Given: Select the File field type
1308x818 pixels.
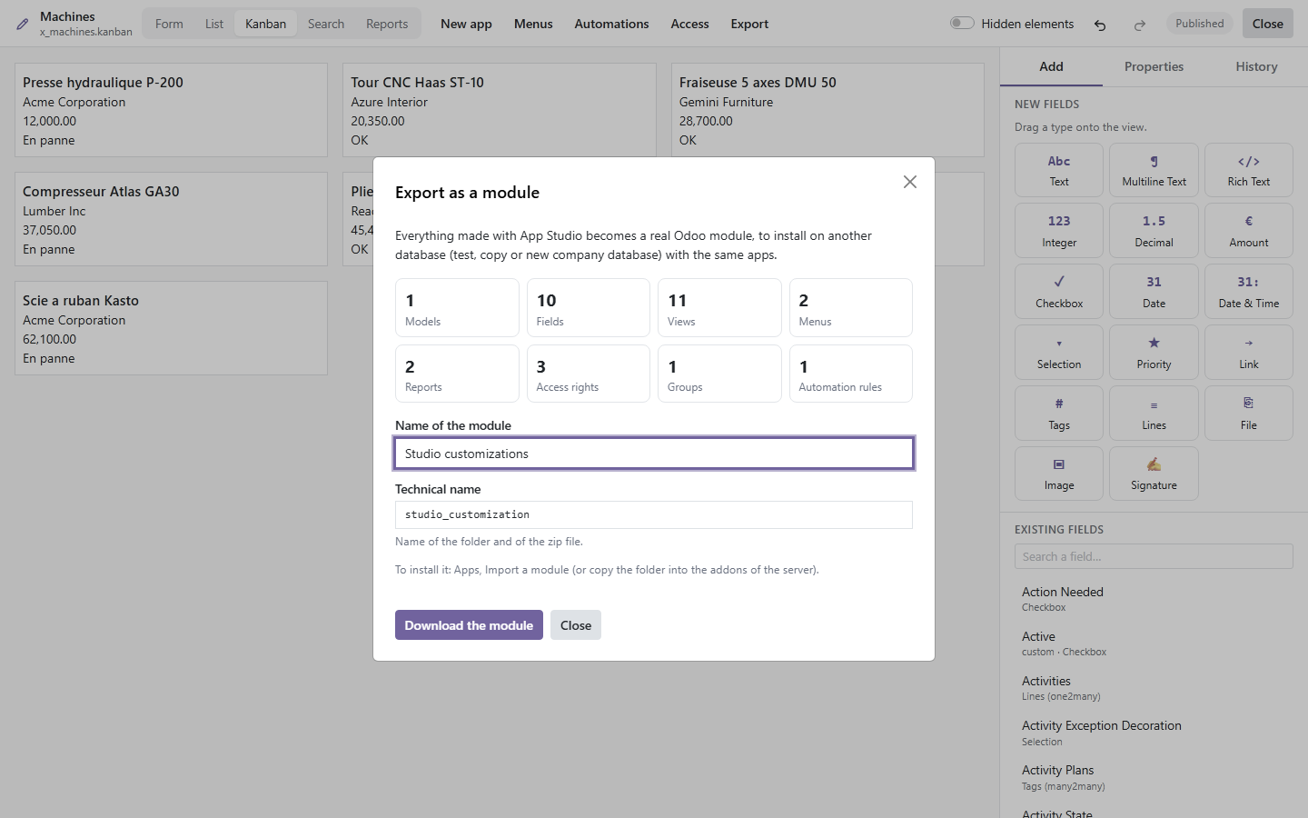Looking at the screenshot, I should click(x=1249, y=414).
